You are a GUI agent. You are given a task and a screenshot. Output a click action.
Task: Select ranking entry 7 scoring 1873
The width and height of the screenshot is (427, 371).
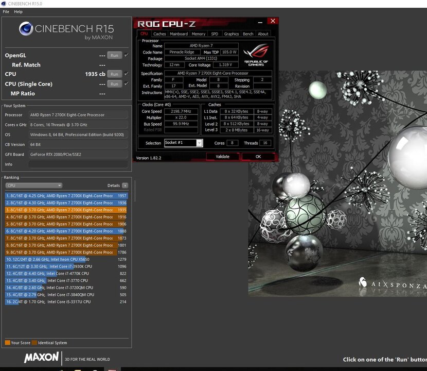pyautogui.click(x=66, y=238)
